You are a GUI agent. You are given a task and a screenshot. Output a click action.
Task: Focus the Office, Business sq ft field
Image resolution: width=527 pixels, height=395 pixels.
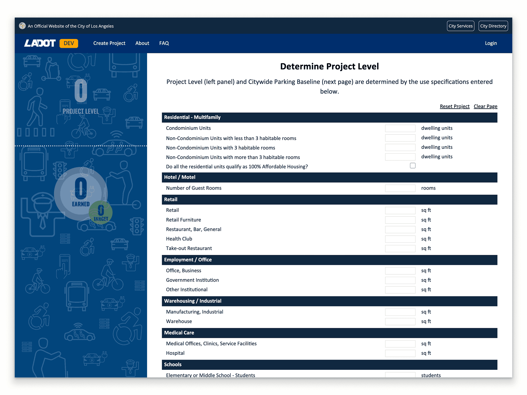400,271
